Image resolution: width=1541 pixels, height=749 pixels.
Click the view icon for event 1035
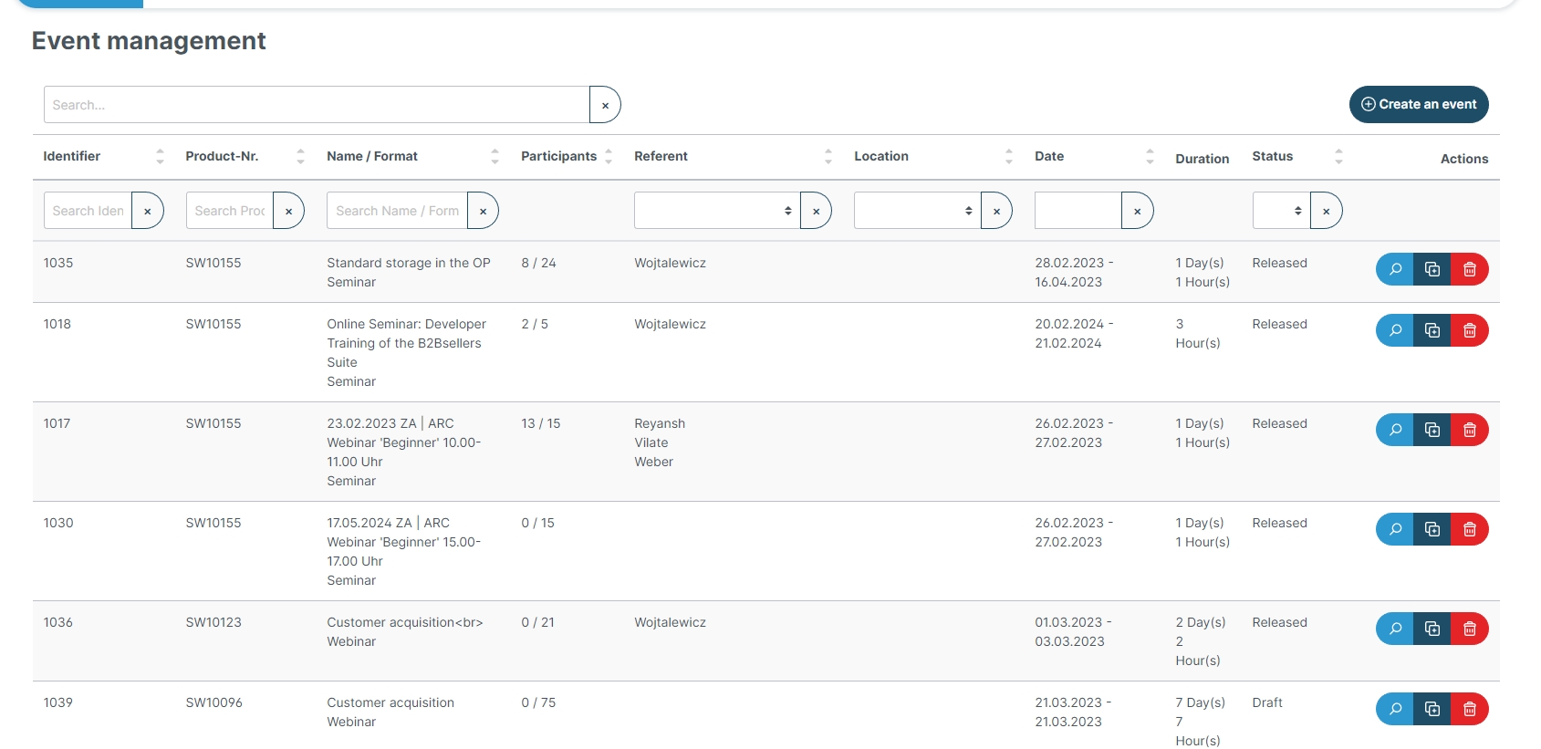(x=1394, y=269)
